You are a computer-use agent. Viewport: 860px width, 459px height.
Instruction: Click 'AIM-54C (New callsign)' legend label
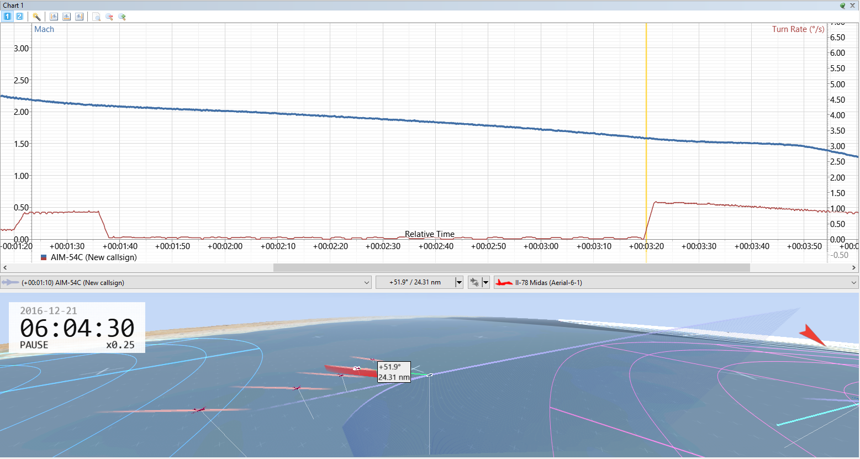click(x=94, y=257)
